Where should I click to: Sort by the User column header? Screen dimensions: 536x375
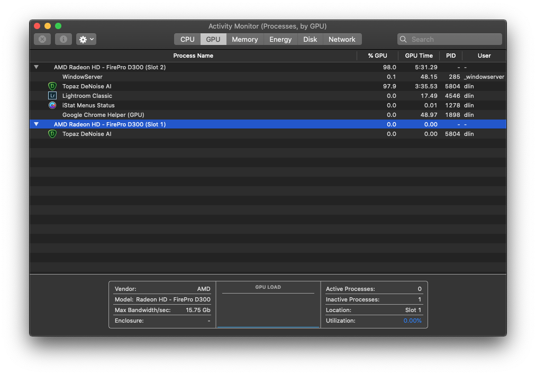coord(484,56)
